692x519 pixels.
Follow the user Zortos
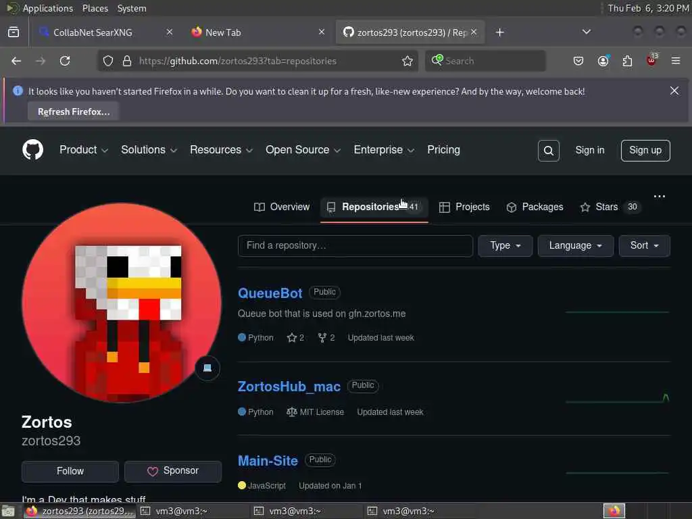(x=70, y=471)
